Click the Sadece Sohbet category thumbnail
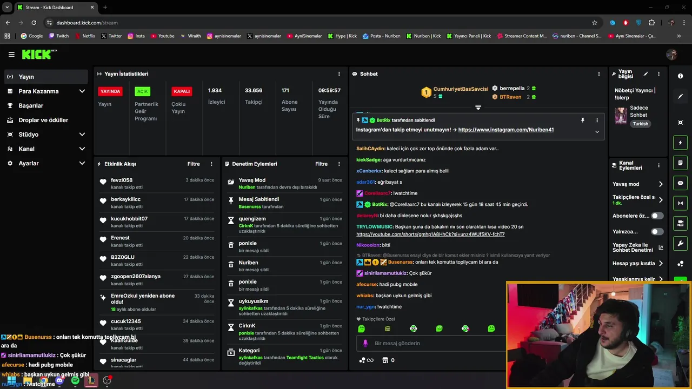Screen dimensions: 692x389 point(621,116)
